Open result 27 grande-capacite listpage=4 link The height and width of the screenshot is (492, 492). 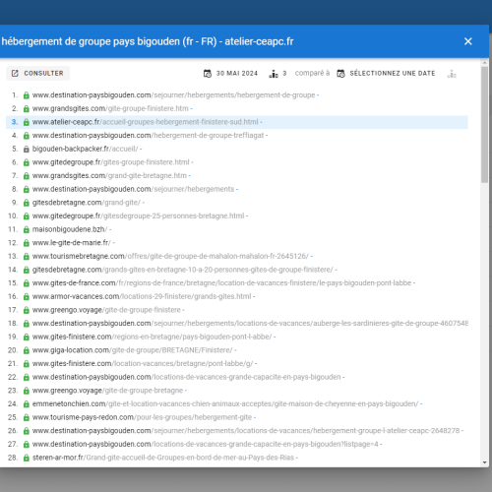(205, 444)
